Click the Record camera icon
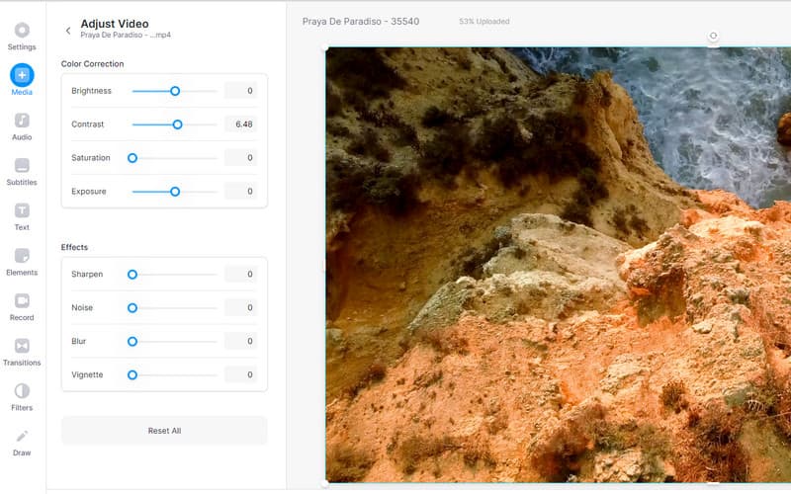This screenshot has width=791, height=494. coord(22,300)
